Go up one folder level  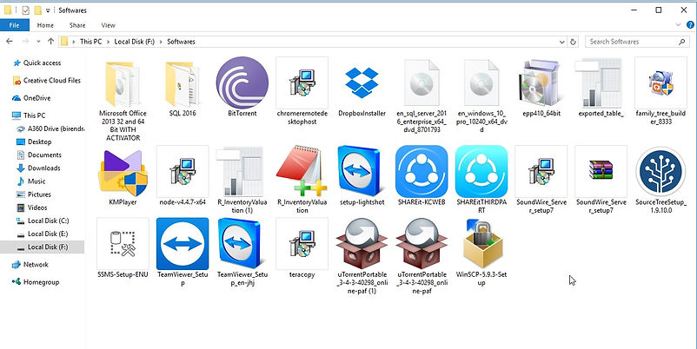point(50,42)
